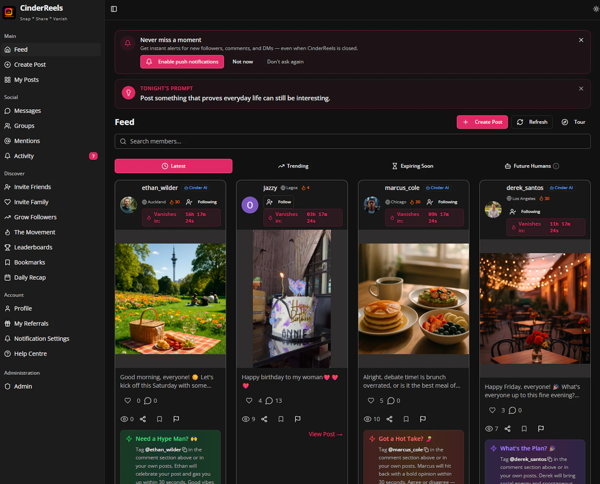600x484 pixels.
Task: Copy the @ethan_wilder tag
Action: (184, 449)
